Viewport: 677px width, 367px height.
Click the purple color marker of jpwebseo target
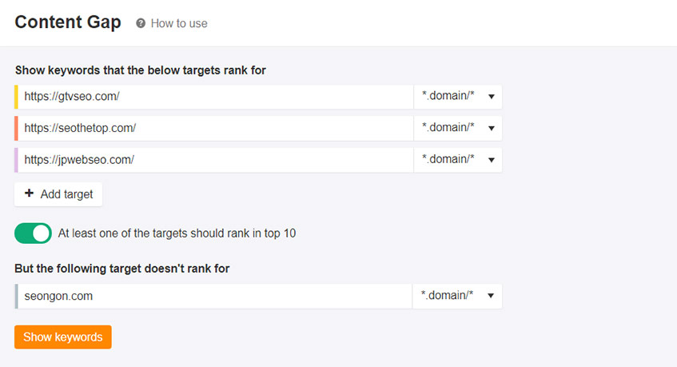(17, 160)
